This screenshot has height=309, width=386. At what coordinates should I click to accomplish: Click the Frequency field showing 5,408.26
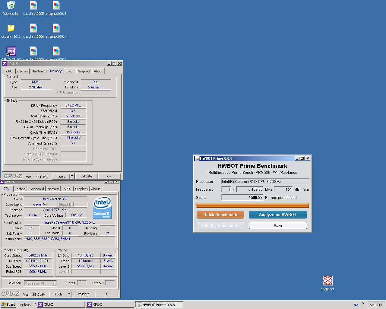[250, 190]
